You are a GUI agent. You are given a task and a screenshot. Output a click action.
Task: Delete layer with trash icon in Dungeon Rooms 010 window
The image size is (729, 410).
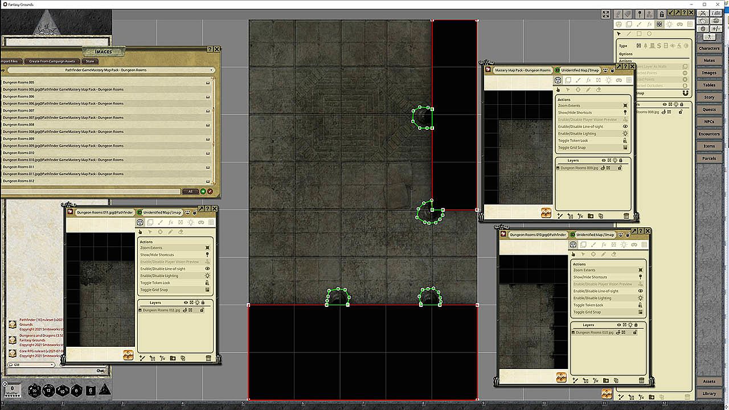click(x=642, y=380)
